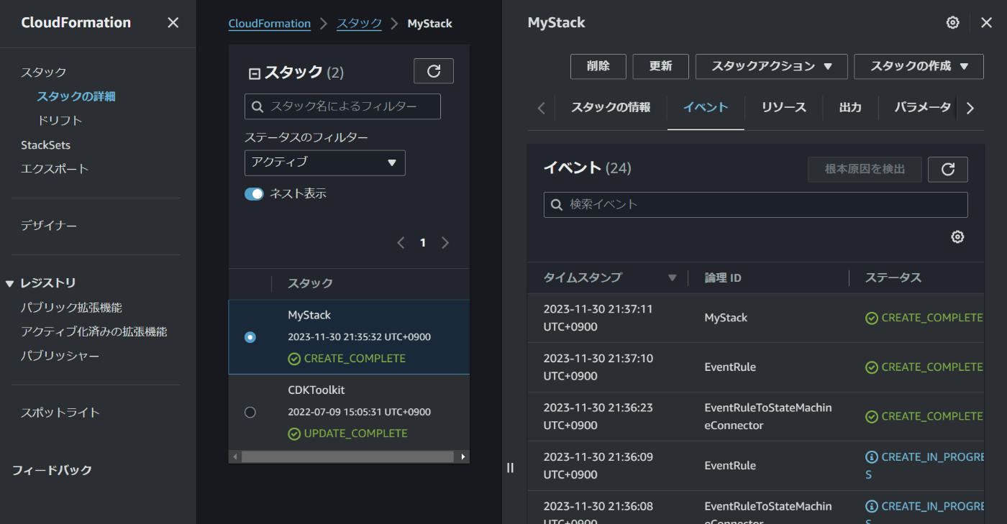Click CDKToolkit stack name in list
The image size is (1007, 524).
coord(316,390)
